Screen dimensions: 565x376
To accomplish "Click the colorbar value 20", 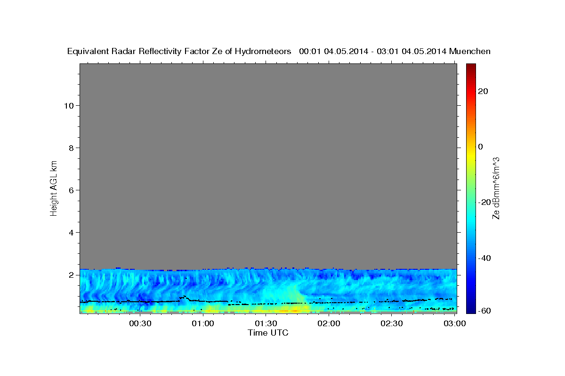I will point(483,91).
